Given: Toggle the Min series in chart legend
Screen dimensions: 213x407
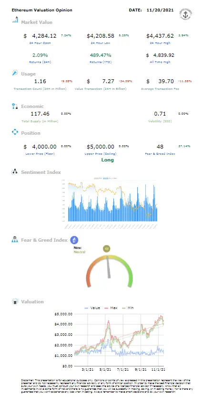Looking at the screenshot, I should (x=128, y=308).
